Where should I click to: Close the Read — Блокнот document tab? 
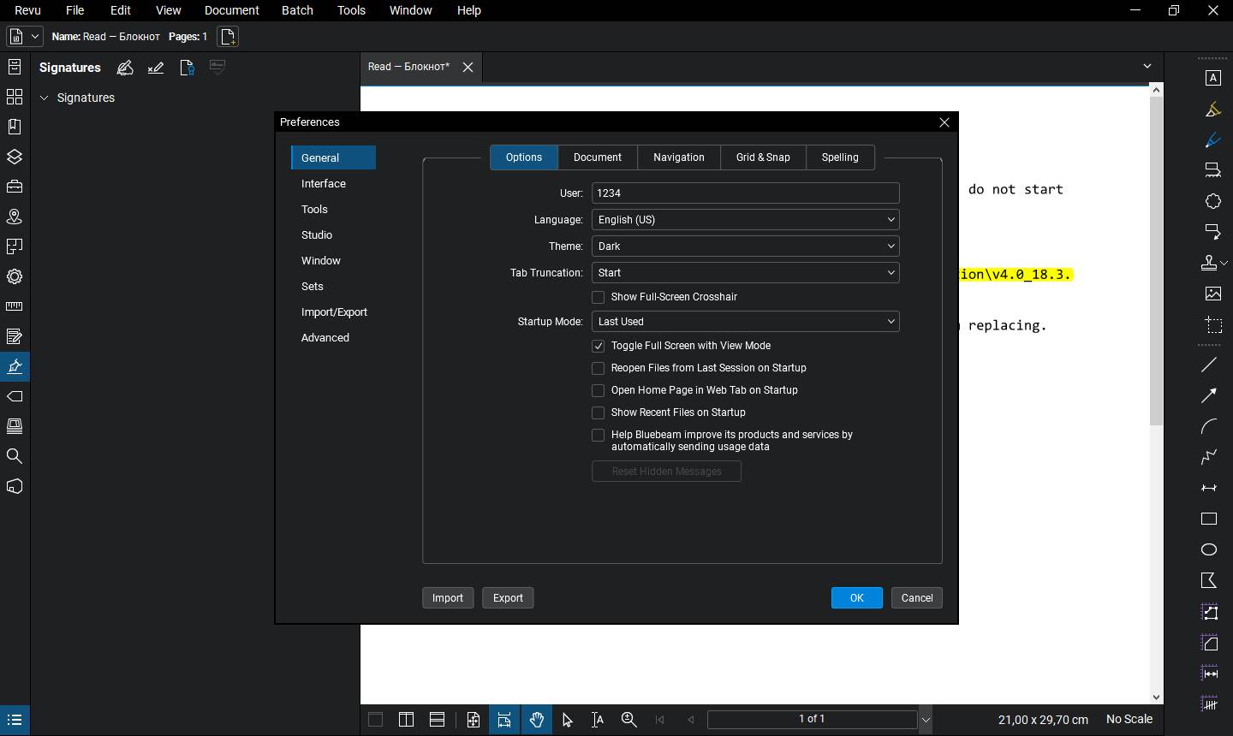[468, 68]
